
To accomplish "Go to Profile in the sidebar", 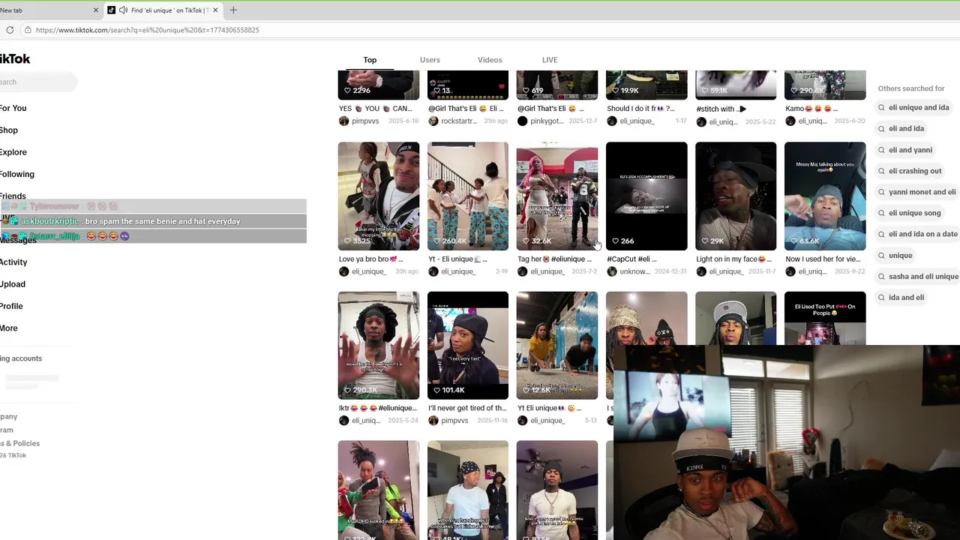I will (x=11, y=306).
